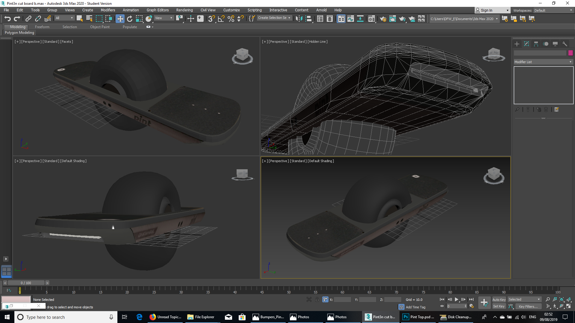Viewport: 575px width, 323px height.
Task: Toggle the Selection Lock padlock
Action: point(317,299)
